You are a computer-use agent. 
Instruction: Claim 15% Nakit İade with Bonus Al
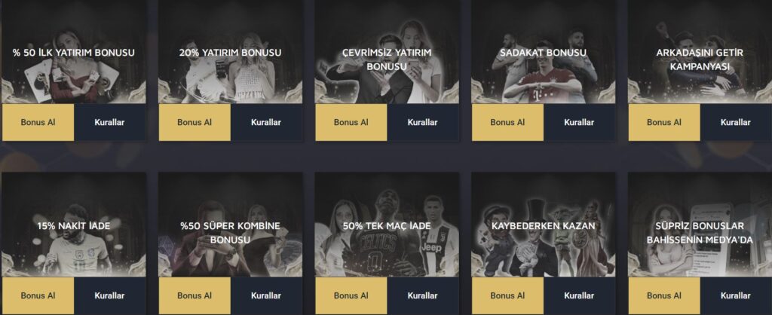[x=38, y=295]
